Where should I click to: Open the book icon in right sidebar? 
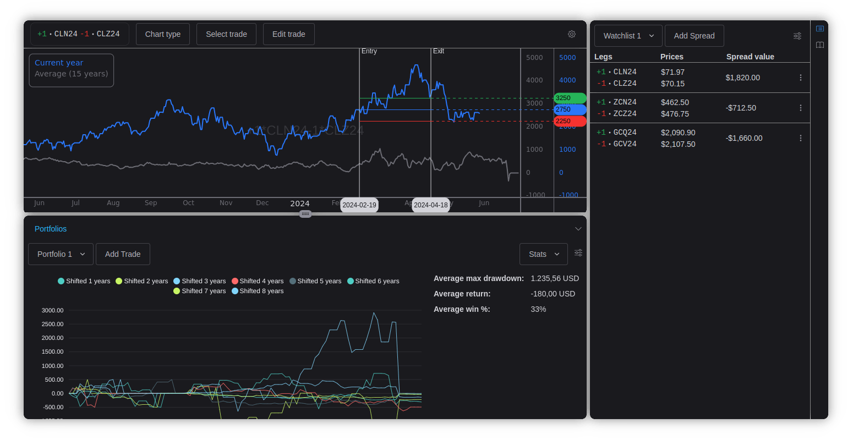(x=820, y=45)
